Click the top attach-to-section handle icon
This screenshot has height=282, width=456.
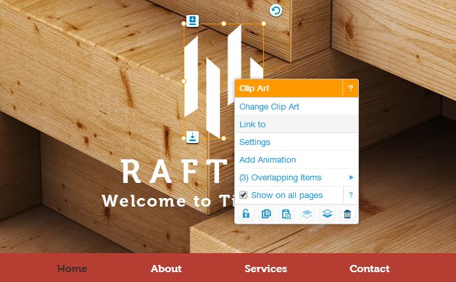click(192, 21)
